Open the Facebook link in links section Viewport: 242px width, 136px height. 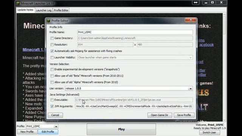(206, 45)
